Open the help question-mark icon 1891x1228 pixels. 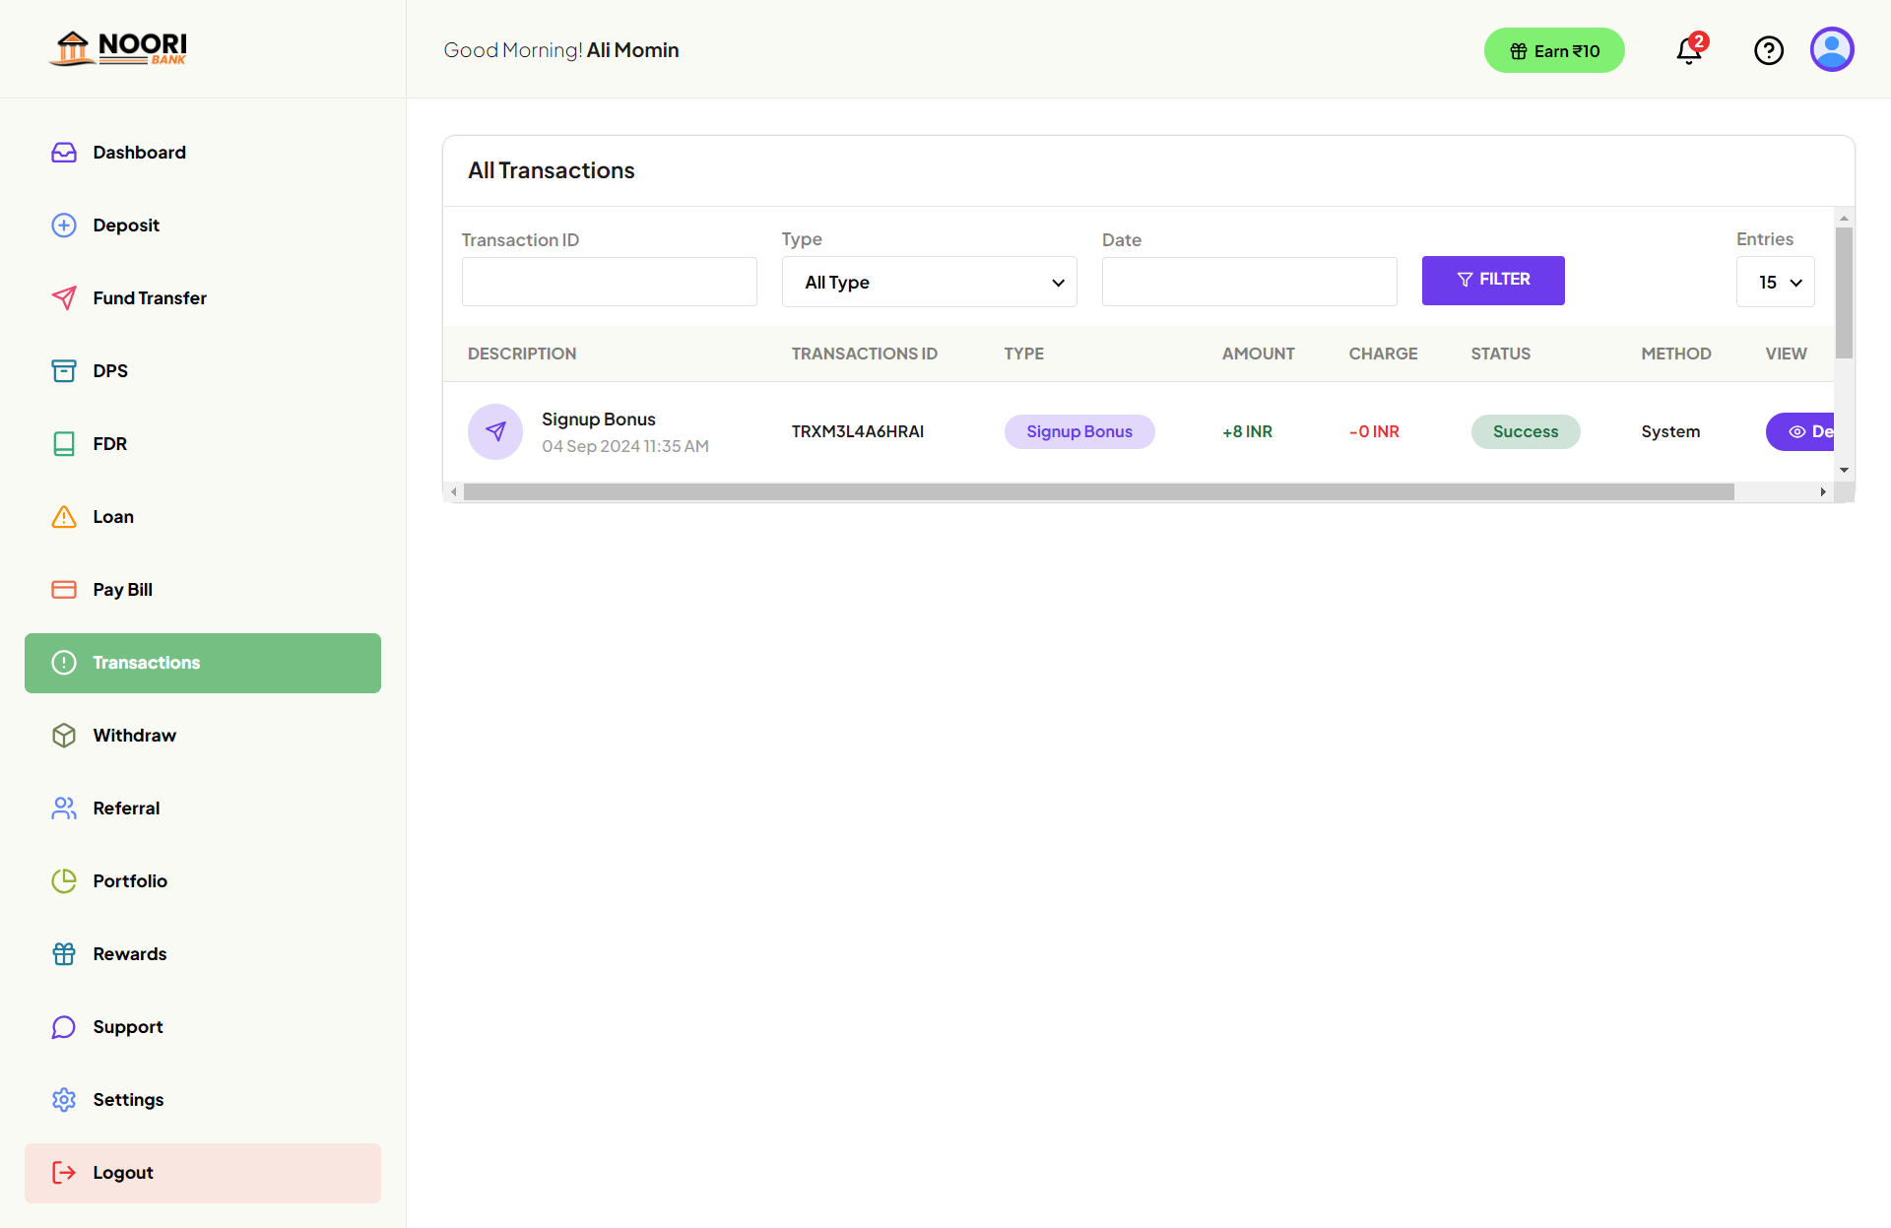(1769, 50)
